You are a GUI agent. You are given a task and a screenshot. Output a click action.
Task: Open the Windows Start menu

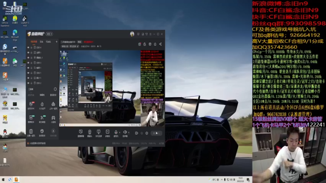[x=3, y=180]
